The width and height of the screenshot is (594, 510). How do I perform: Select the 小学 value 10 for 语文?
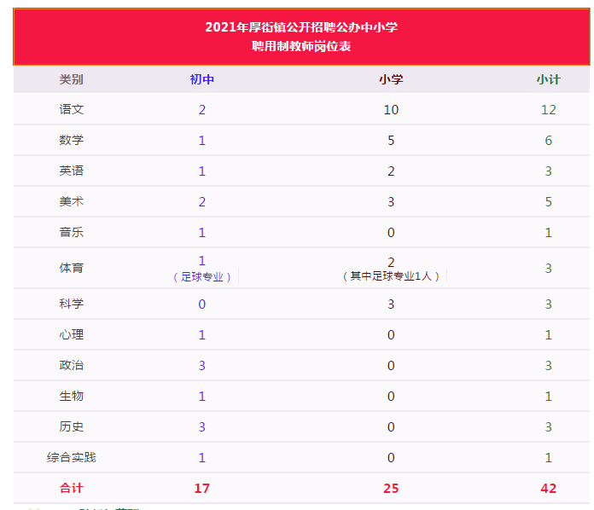click(391, 110)
